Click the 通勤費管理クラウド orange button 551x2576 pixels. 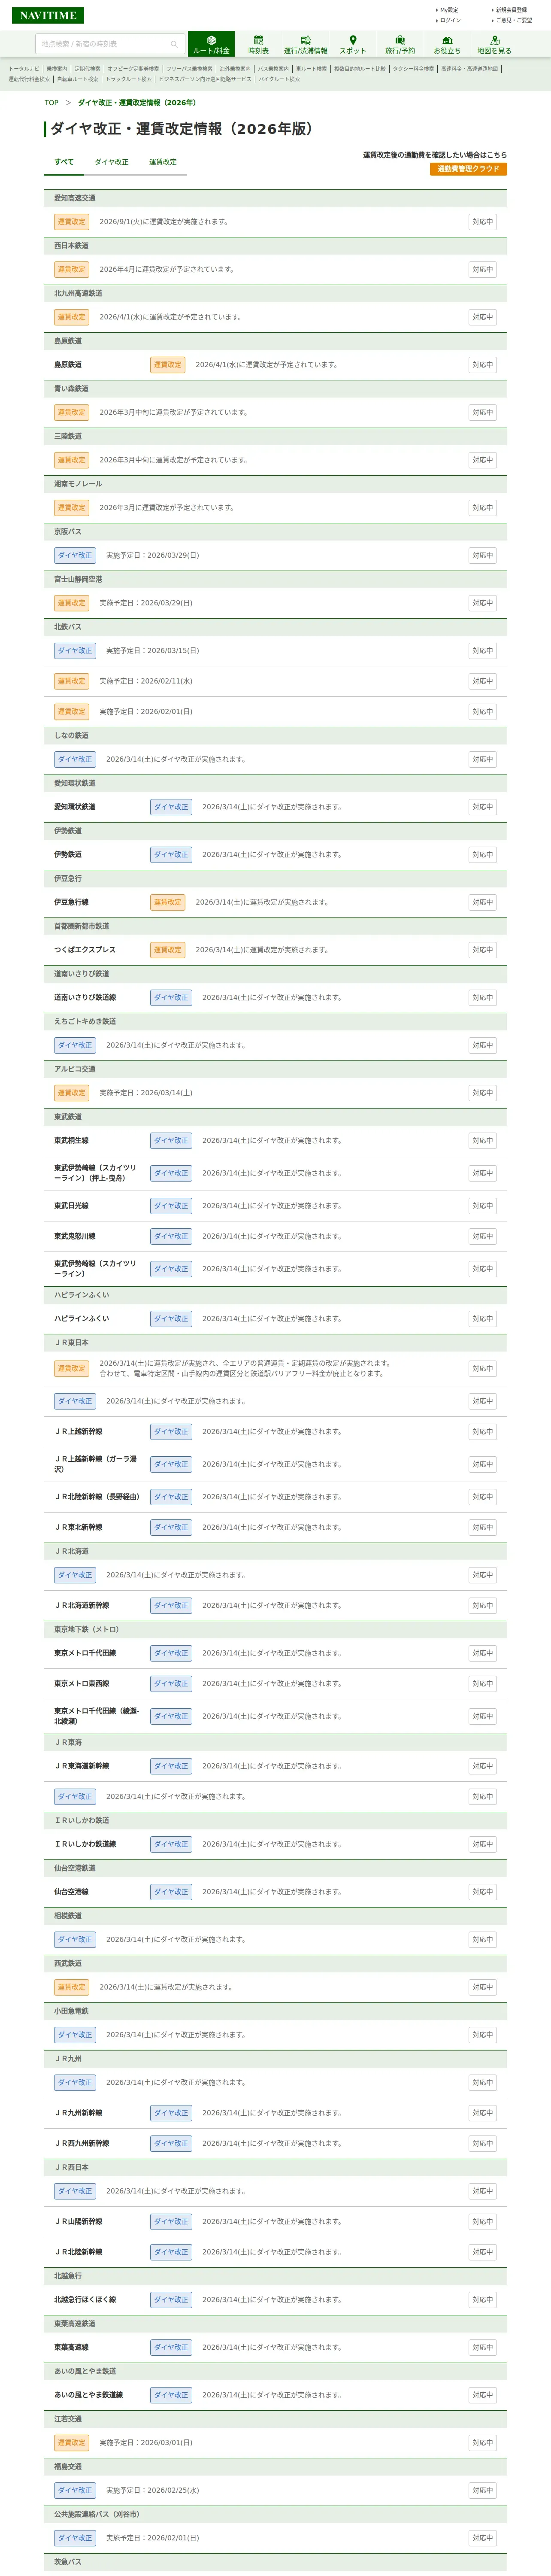[468, 169]
